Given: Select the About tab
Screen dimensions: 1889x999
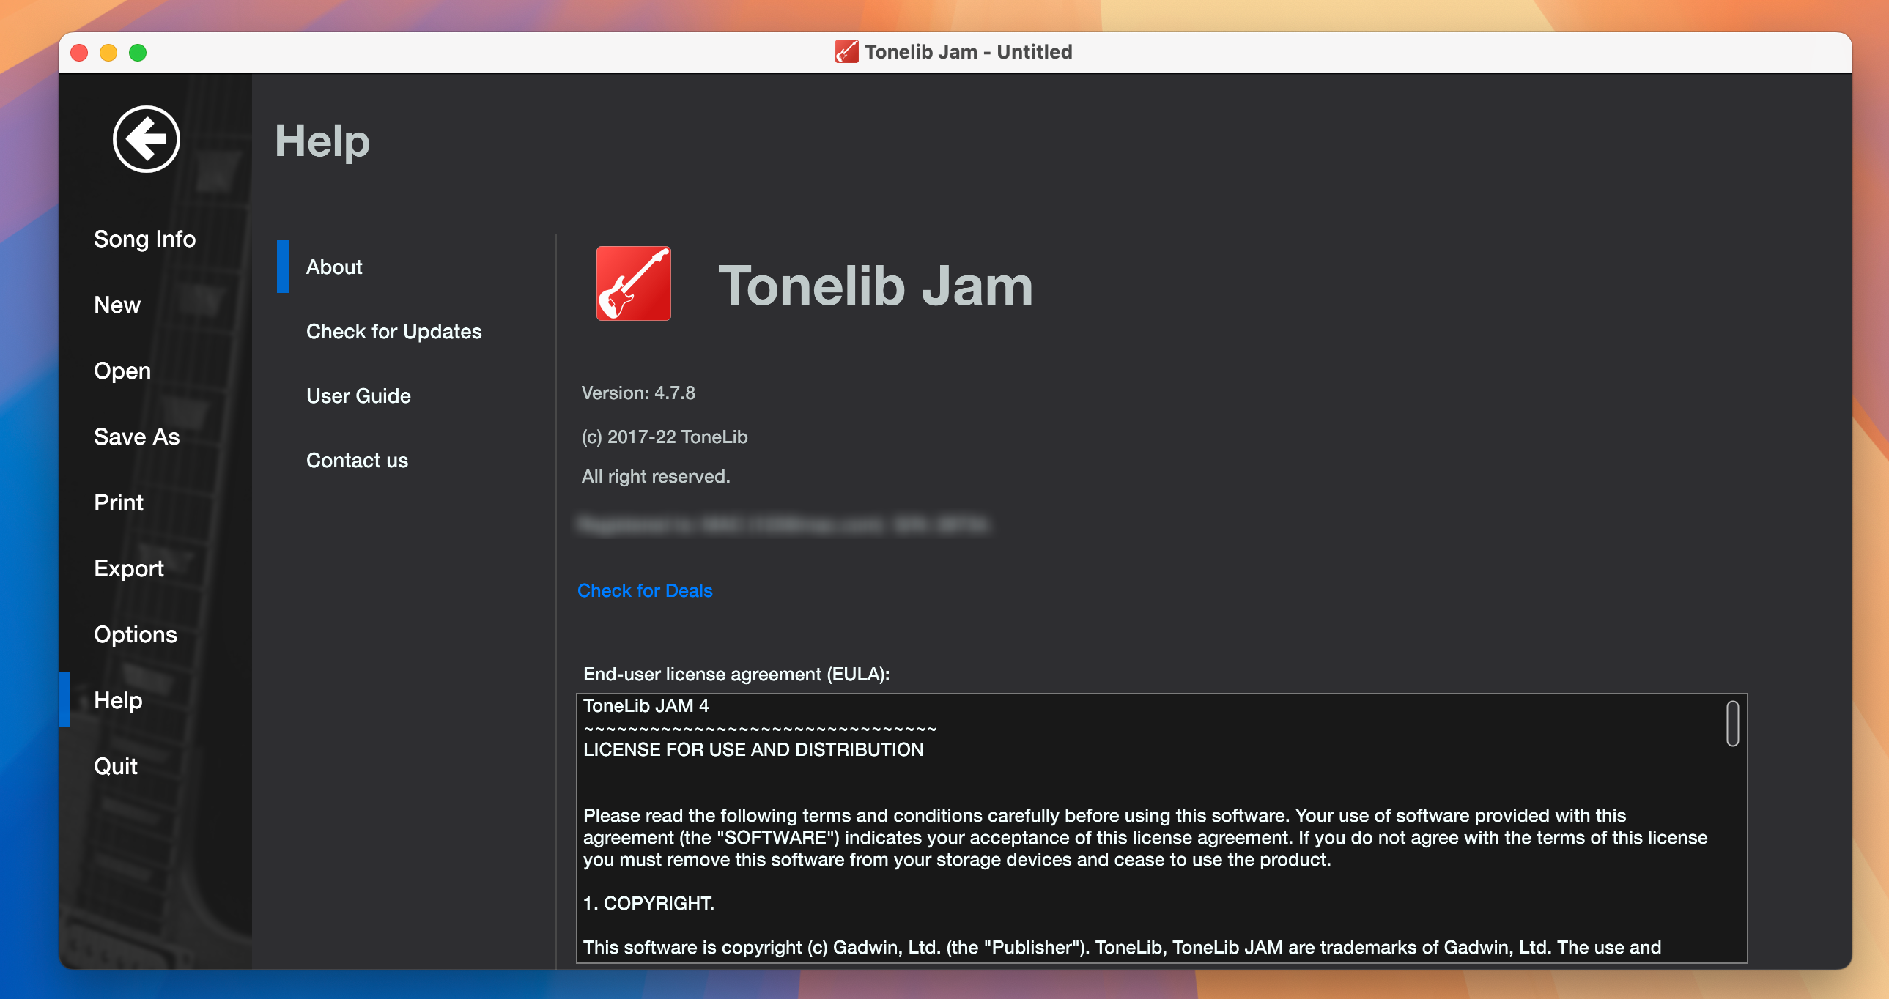Looking at the screenshot, I should tap(333, 267).
